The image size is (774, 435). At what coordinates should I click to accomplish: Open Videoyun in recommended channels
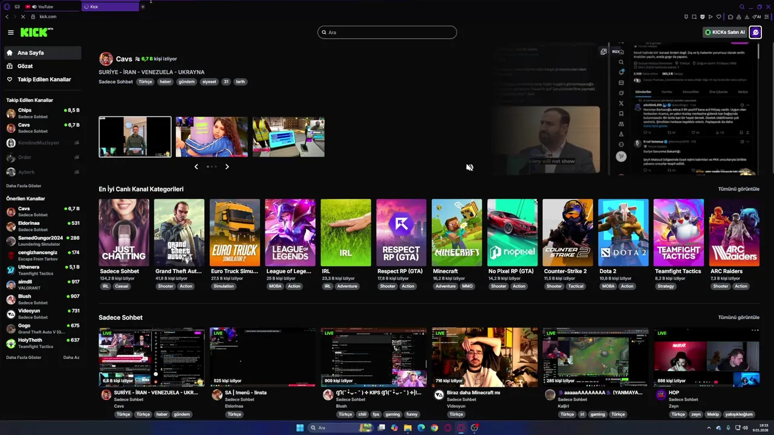pos(42,314)
